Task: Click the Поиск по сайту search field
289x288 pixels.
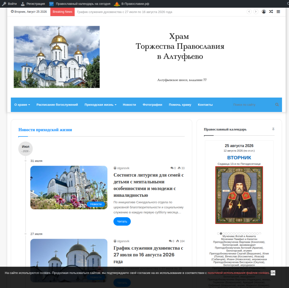Action: coord(252,105)
